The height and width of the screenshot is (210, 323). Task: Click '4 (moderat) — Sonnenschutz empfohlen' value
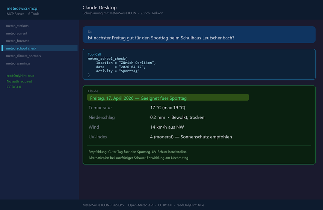click(191, 137)
